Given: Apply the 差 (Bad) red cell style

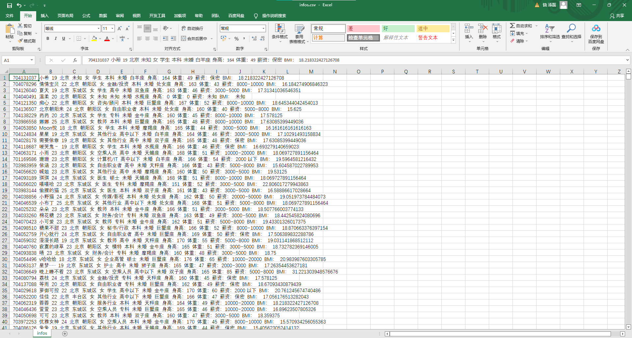Looking at the screenshot, I should [x=363, y=28].
